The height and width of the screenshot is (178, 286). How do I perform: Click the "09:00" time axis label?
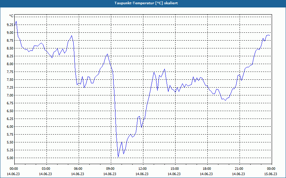coord(111,169)
